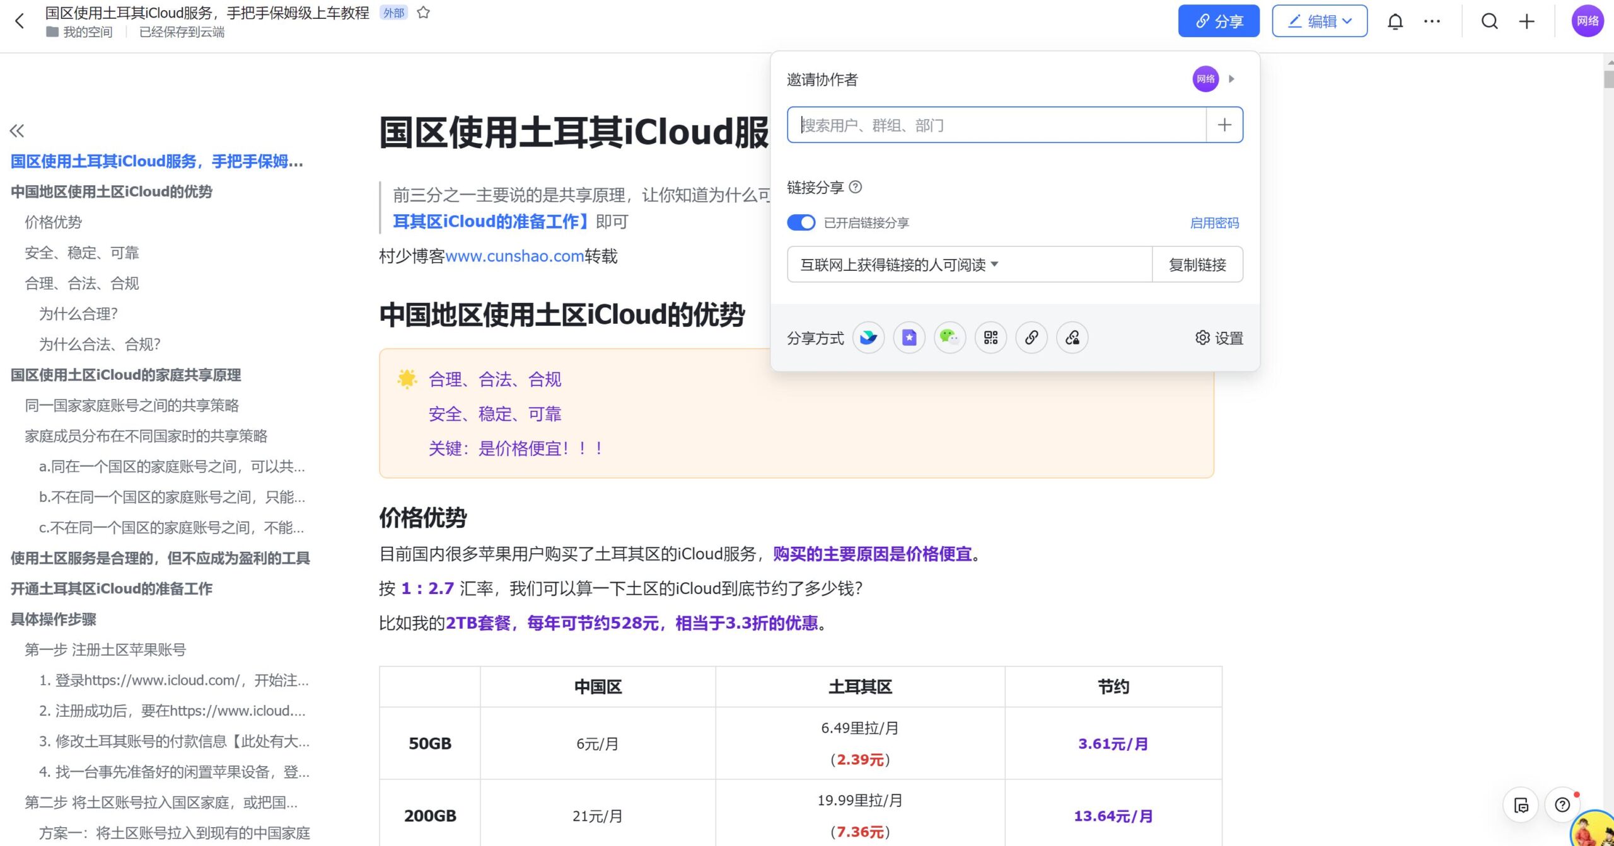
Task: Click the vertical scrollbar thumb
Action: (x=1608, y=79)
